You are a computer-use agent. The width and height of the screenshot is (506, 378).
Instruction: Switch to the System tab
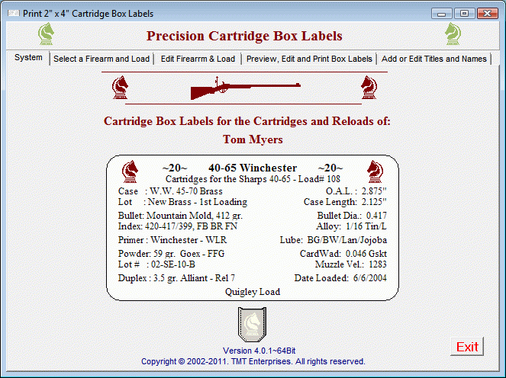pos(28,58)
